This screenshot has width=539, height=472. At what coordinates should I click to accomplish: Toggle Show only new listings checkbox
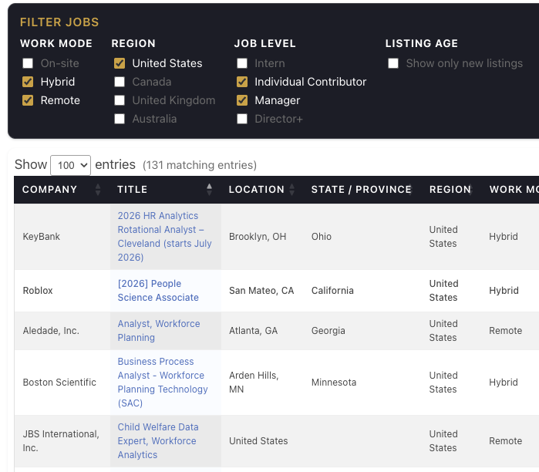393,63
